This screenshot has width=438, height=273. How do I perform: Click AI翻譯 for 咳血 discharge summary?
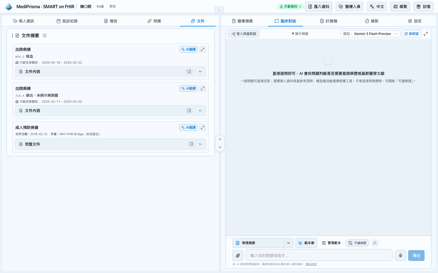tap(189, 49)
